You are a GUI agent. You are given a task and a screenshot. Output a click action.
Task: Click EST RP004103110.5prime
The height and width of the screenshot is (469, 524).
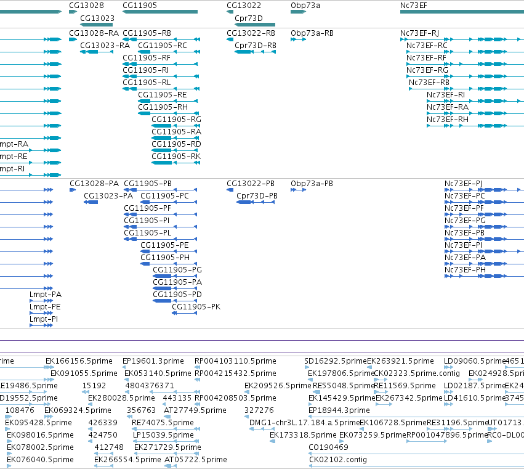235,361
